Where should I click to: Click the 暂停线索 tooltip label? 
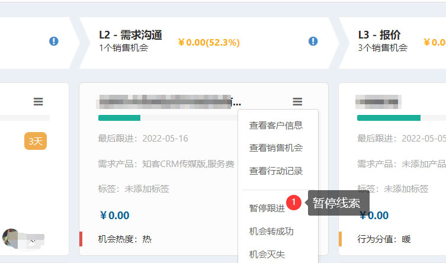(x=336, y=203)
